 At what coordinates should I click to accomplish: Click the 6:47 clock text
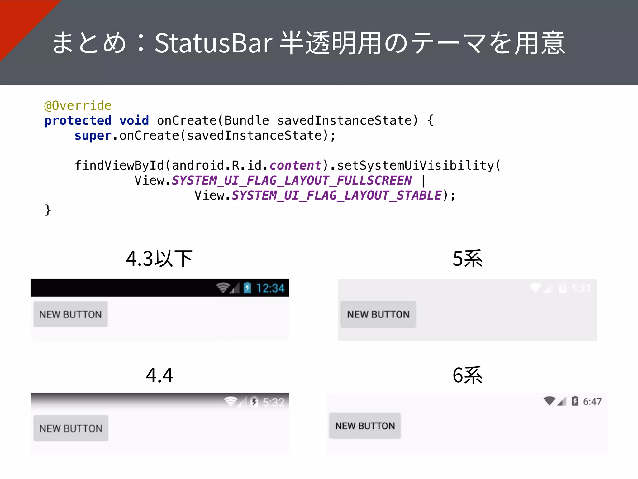[x=592, y=402]
